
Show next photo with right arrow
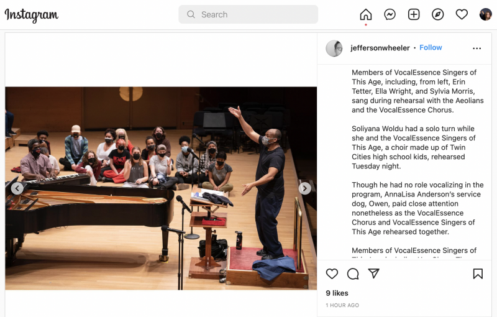(x=304, y=188)
